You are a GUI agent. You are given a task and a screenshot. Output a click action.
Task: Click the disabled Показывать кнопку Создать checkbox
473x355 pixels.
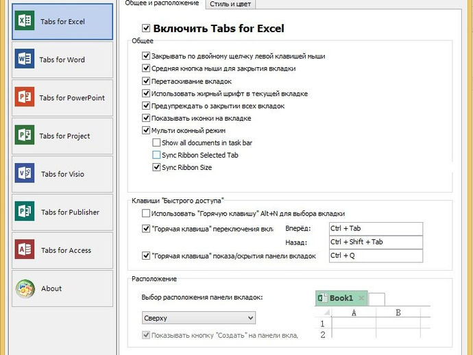(146, 335)
